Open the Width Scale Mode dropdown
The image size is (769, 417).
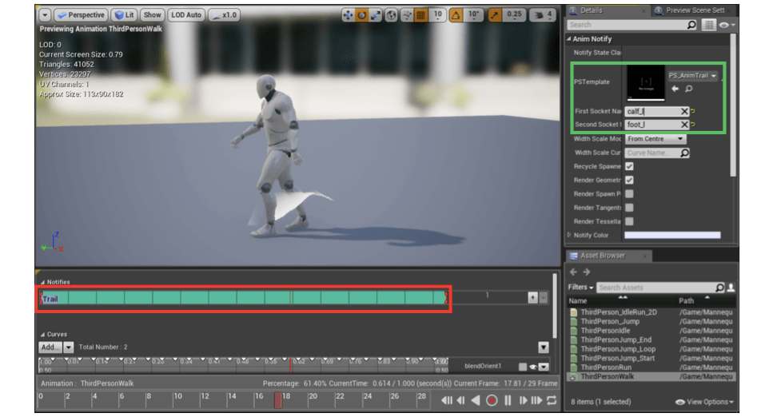click(655, 139)
